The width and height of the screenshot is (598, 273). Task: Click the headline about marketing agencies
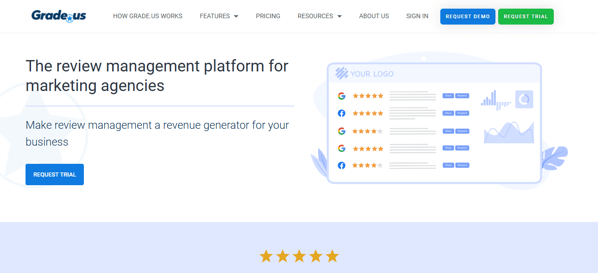click(x=157, y=76)
